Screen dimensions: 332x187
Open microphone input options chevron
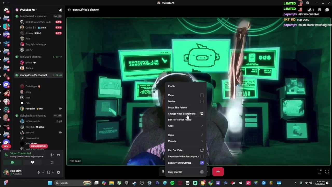43,172
